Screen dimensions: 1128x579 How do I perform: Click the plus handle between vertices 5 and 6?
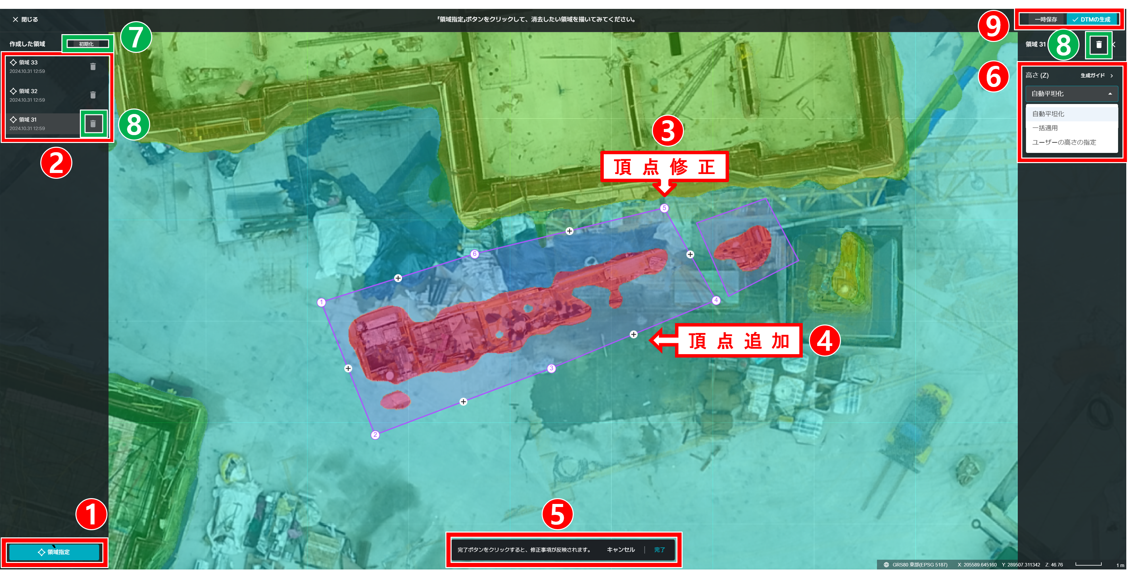click(569, 231)
